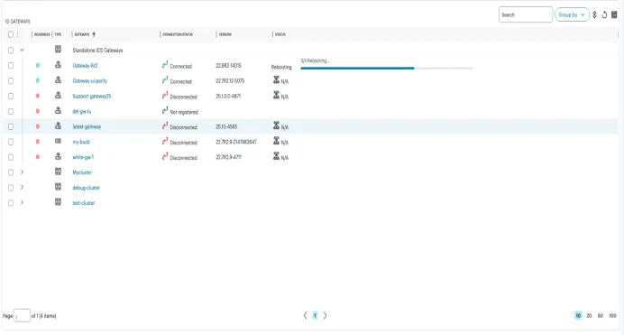Click hourglass status icon for white-gw-1

(276, 156)
